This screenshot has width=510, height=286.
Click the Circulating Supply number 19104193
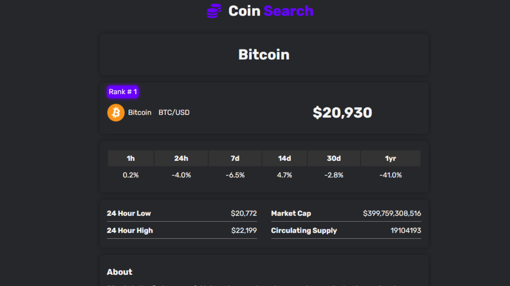click(406, 231)
